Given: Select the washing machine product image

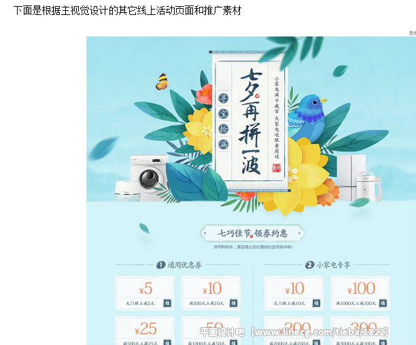Looking at the screenshot, I should [149, 176].
